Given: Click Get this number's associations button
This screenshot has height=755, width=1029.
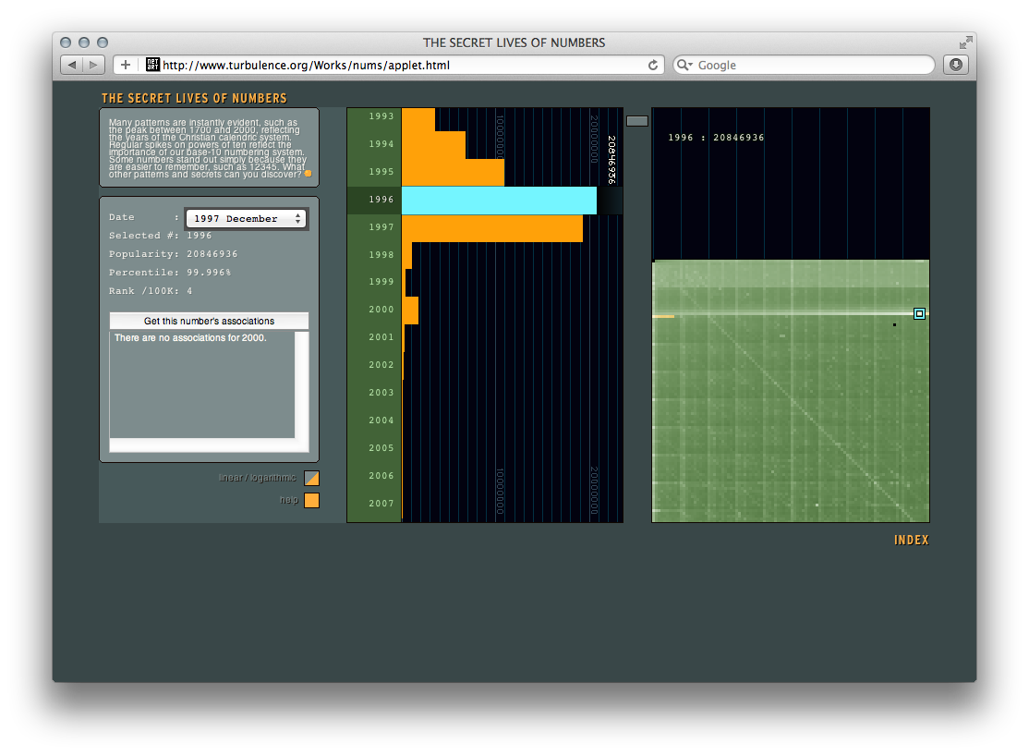Looking at the screenshot, I should (x=209, y=321).
